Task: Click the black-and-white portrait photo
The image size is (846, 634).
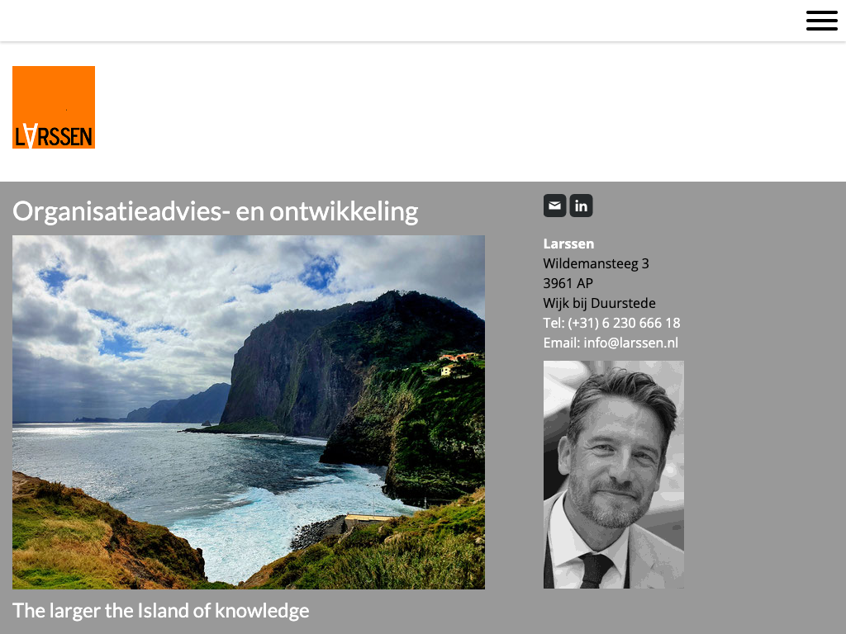Action: 614,475
